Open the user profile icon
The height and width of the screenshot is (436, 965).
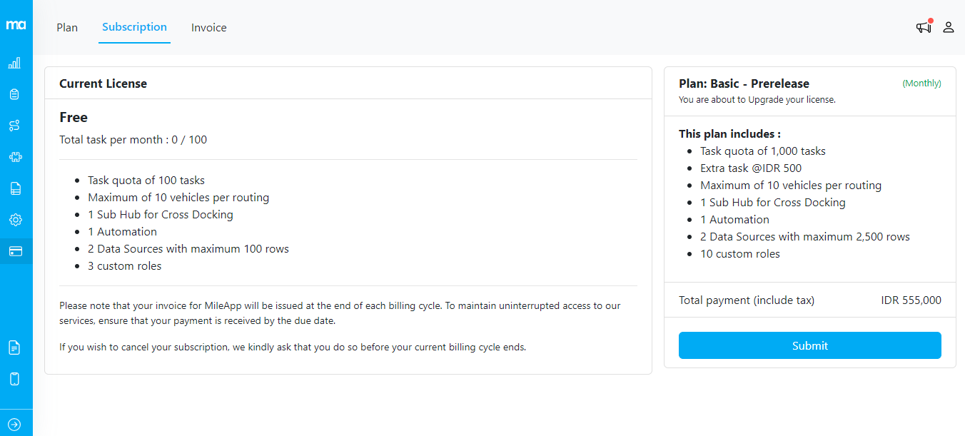click(949, 27)
